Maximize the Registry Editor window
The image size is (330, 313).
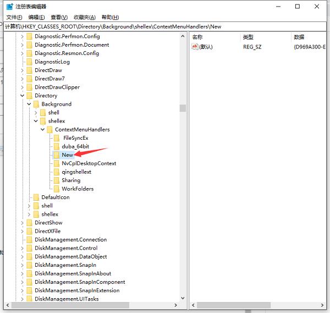(x=298, y=7)
